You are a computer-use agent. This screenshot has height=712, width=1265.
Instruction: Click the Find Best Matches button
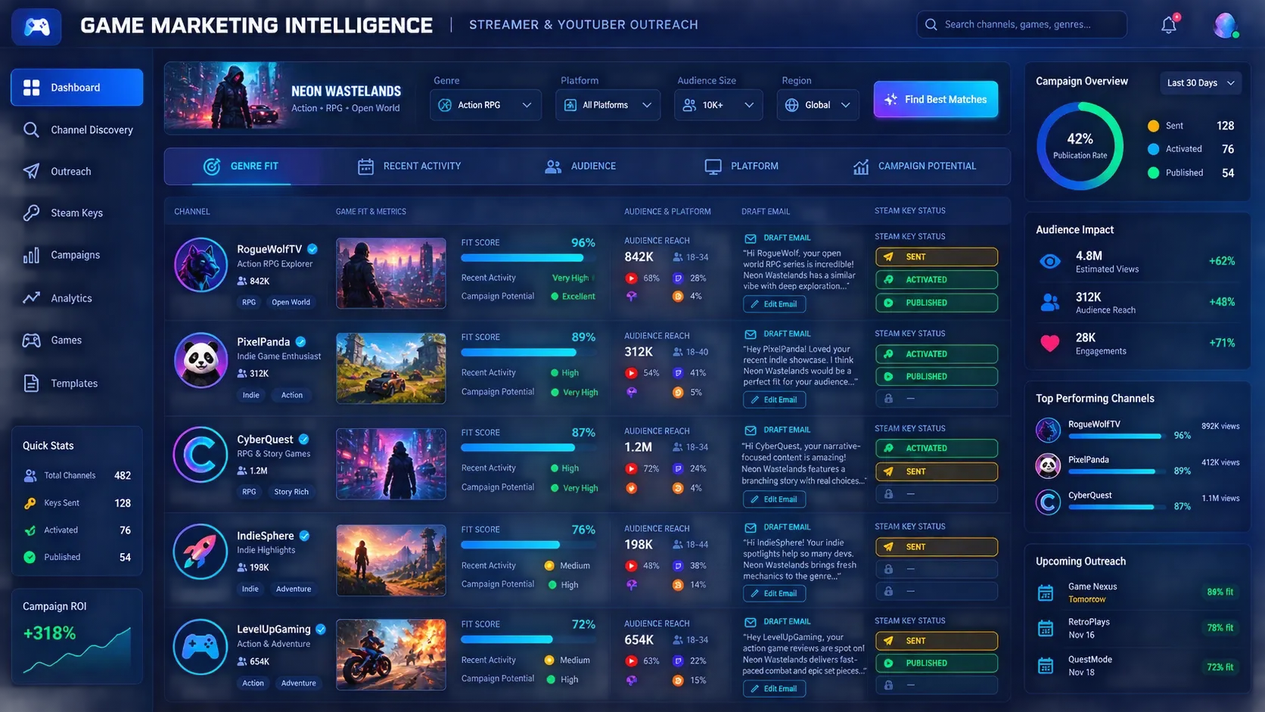(x=936, y=99)
